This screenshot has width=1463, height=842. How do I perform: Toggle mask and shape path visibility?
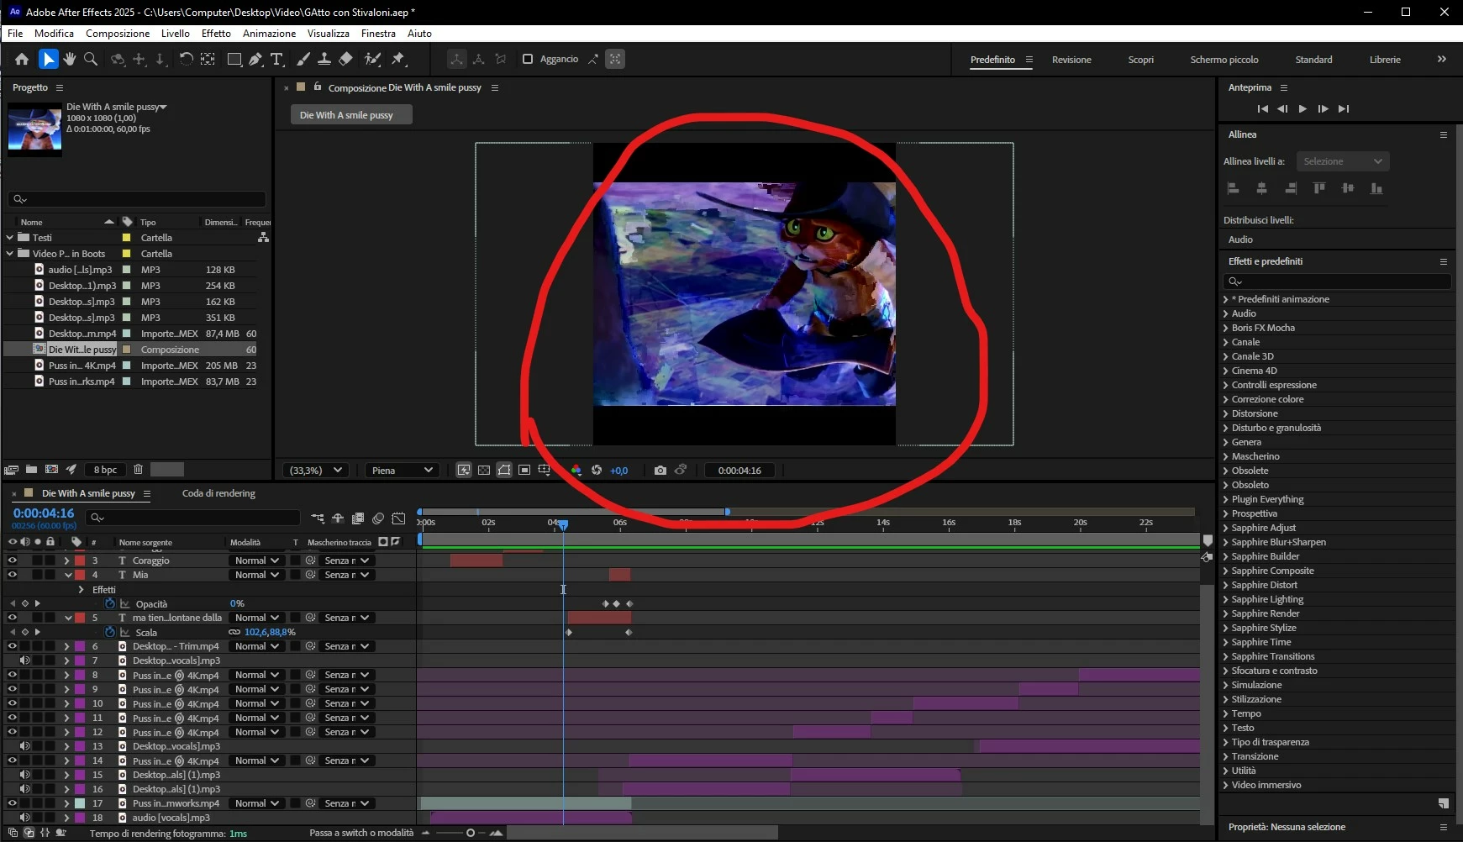pyautogui.click(x=504, y=470)
